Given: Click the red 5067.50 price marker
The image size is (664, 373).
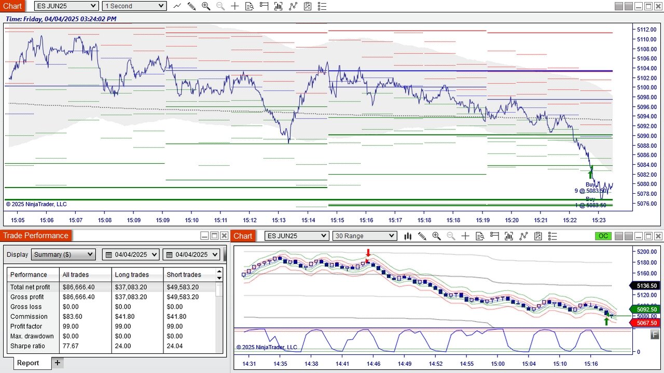Looking at the screenshot, I should click(x=644, y=323).
